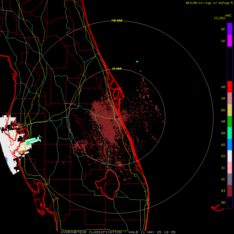The image size is (234, 234).
Task: Click the GC legend label
Action: pos(223,179)
